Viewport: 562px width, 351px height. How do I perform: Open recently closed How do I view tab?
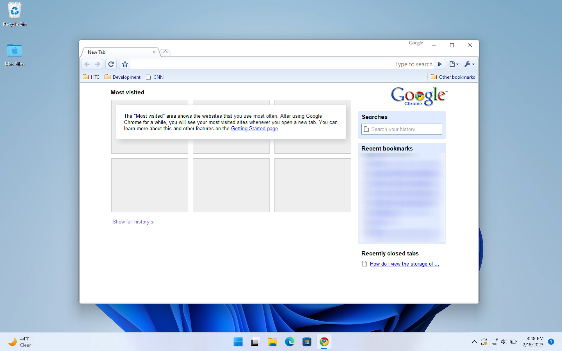pyautogui.click(x=404, y=264)
